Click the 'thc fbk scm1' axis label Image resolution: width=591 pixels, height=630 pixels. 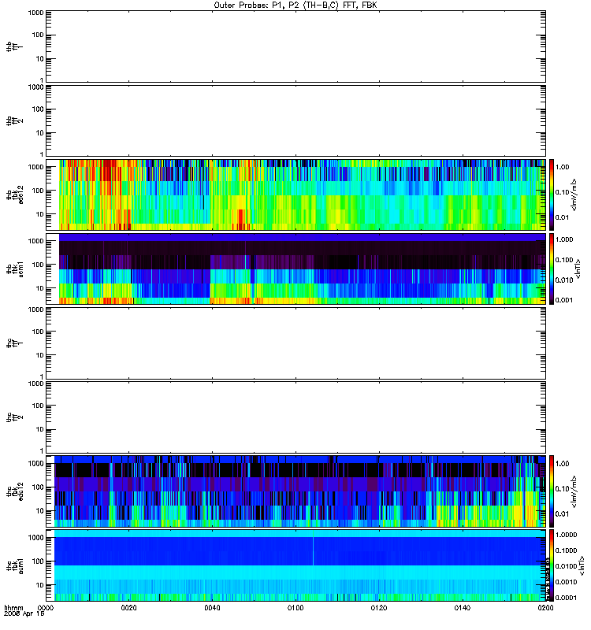pos(14,565)
